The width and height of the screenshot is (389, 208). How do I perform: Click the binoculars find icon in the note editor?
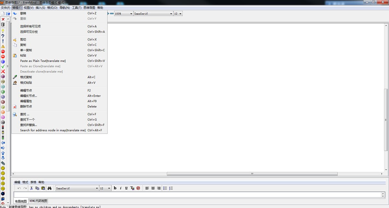(49, 188)
